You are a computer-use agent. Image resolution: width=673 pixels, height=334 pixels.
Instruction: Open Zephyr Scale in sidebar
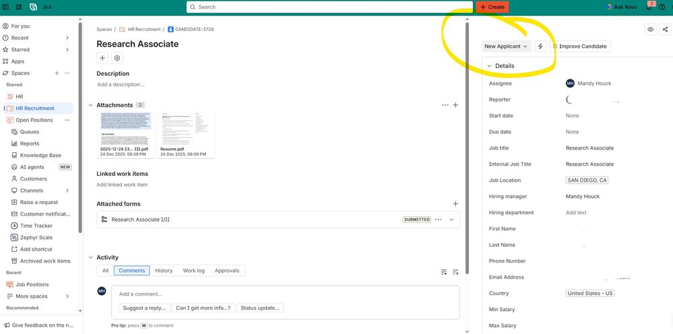pyautogui.click(x=36, y=238)
